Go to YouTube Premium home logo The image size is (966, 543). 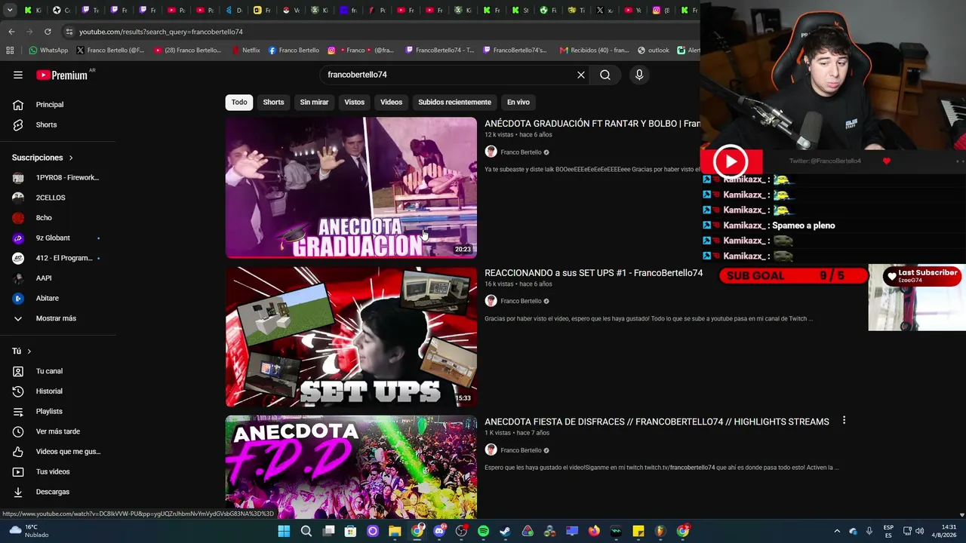coord(62,75)
